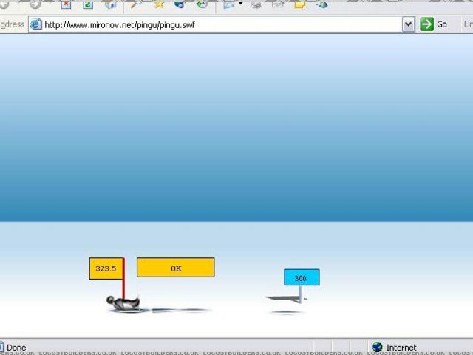Click the page icon beside the URL

click(35, 24)
